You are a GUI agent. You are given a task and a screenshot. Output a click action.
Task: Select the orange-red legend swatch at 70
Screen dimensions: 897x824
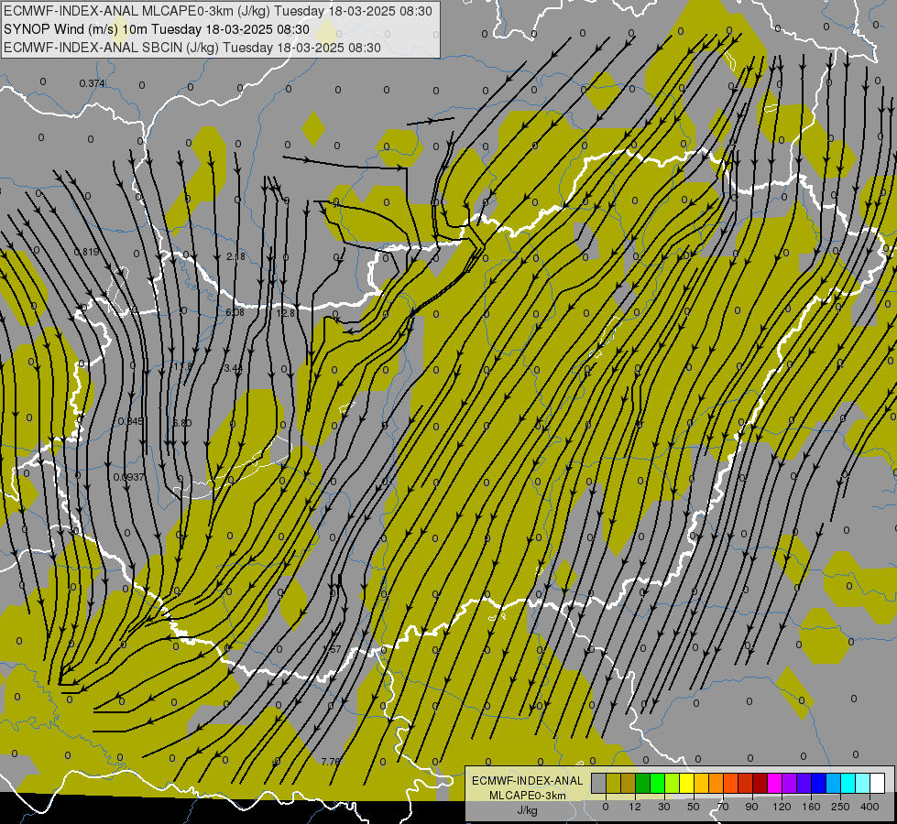click(x=731, y=783)
